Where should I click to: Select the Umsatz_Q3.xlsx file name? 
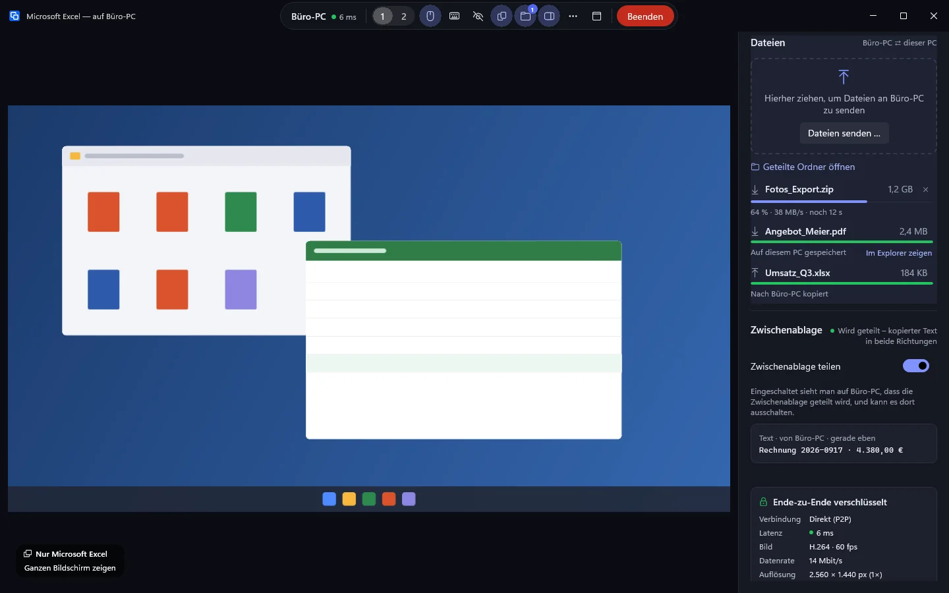pyautogui.click(x=797, y=273)
